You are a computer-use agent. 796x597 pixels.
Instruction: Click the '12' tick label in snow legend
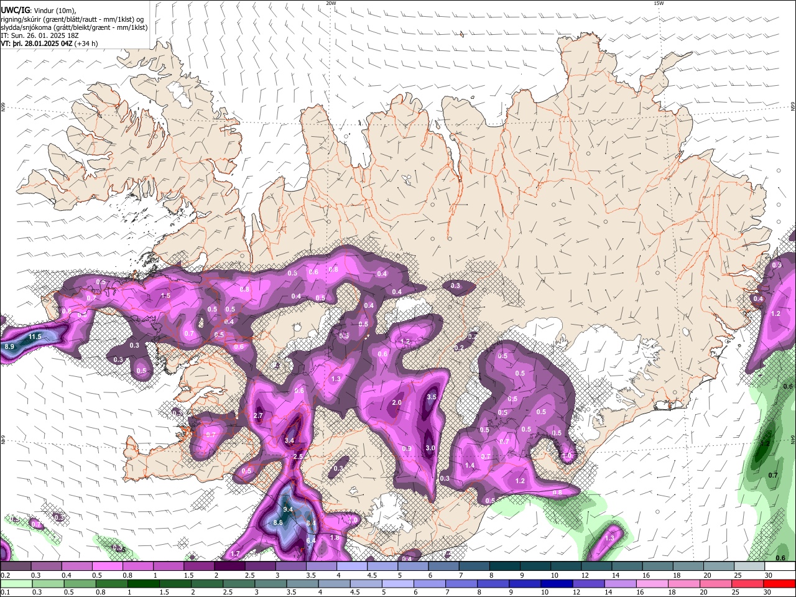click(585, 575)
